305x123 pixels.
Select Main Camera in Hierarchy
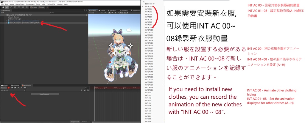coord(14,17)
